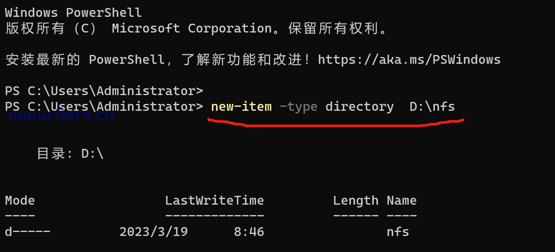Click the Length column header
The image size is (555, 252).
coord(356,201)
